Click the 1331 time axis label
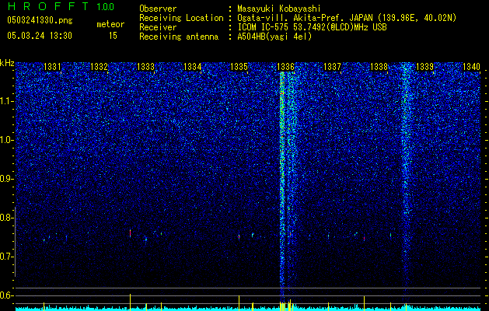The width and height of the screenshot is (489, 311). 52,66
